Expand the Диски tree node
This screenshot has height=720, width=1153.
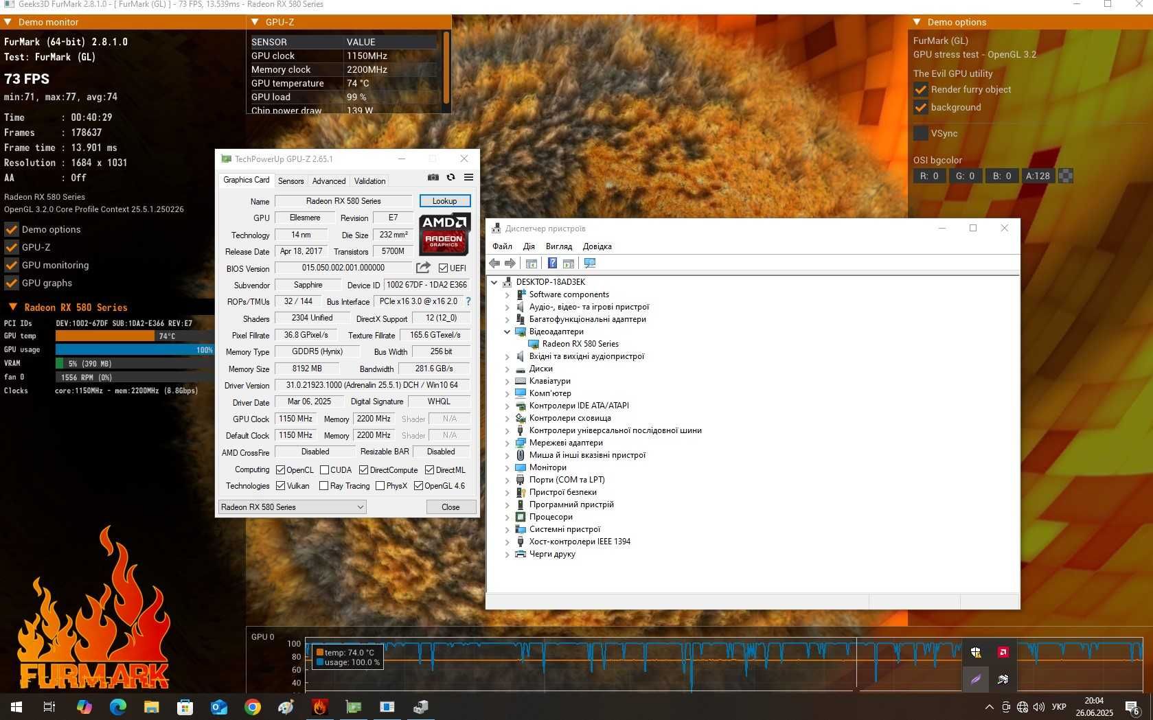(507, 369)
